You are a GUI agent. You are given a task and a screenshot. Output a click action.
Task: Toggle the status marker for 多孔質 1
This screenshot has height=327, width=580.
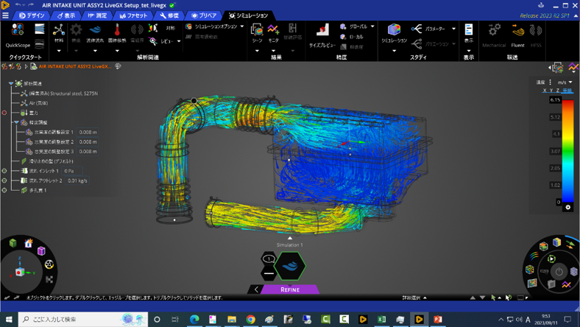[x=4, y=190]
